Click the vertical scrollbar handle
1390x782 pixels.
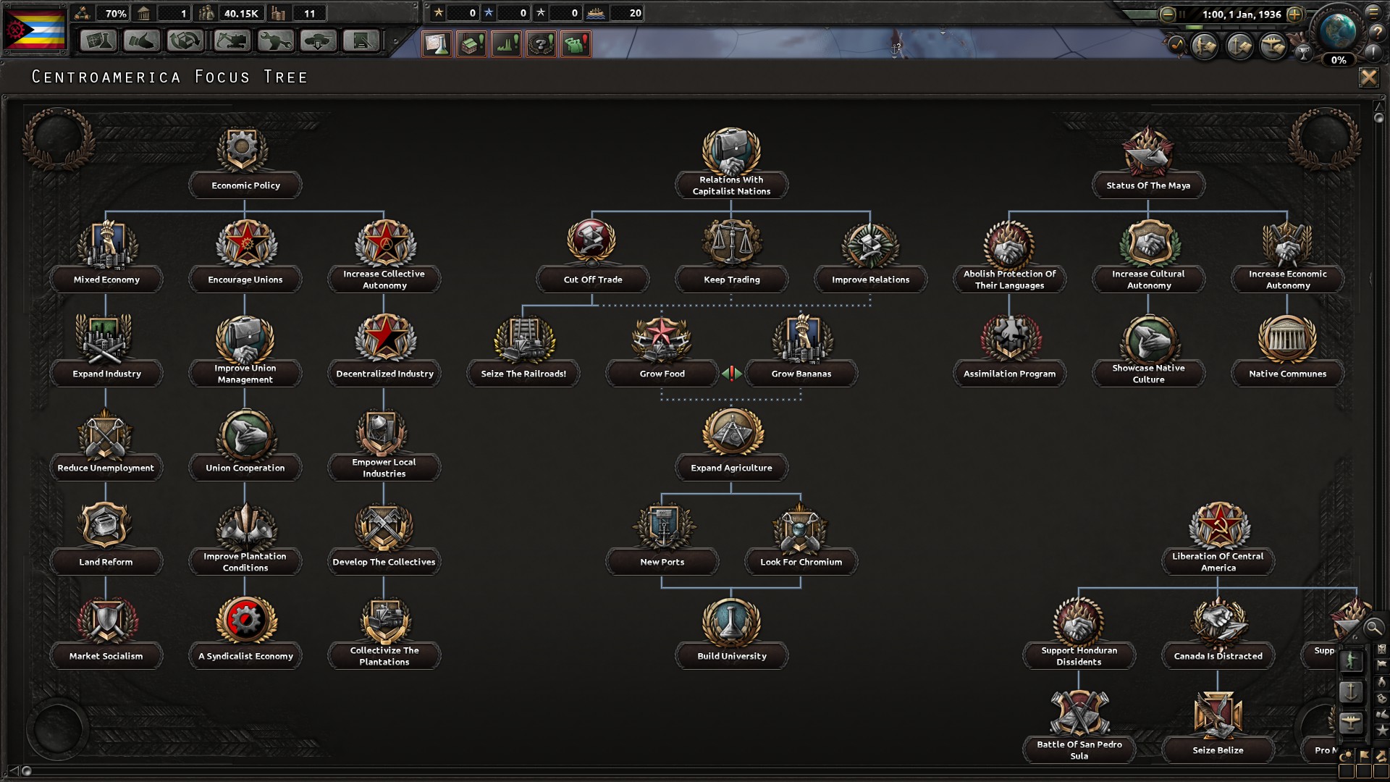click(x=1379, y=117)
